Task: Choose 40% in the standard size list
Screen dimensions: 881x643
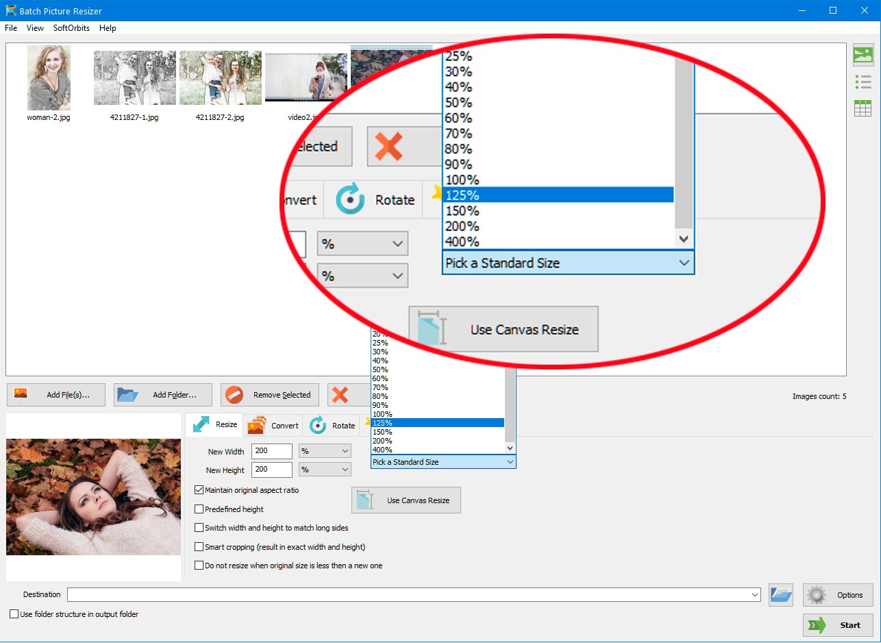Action: (437, 361)
